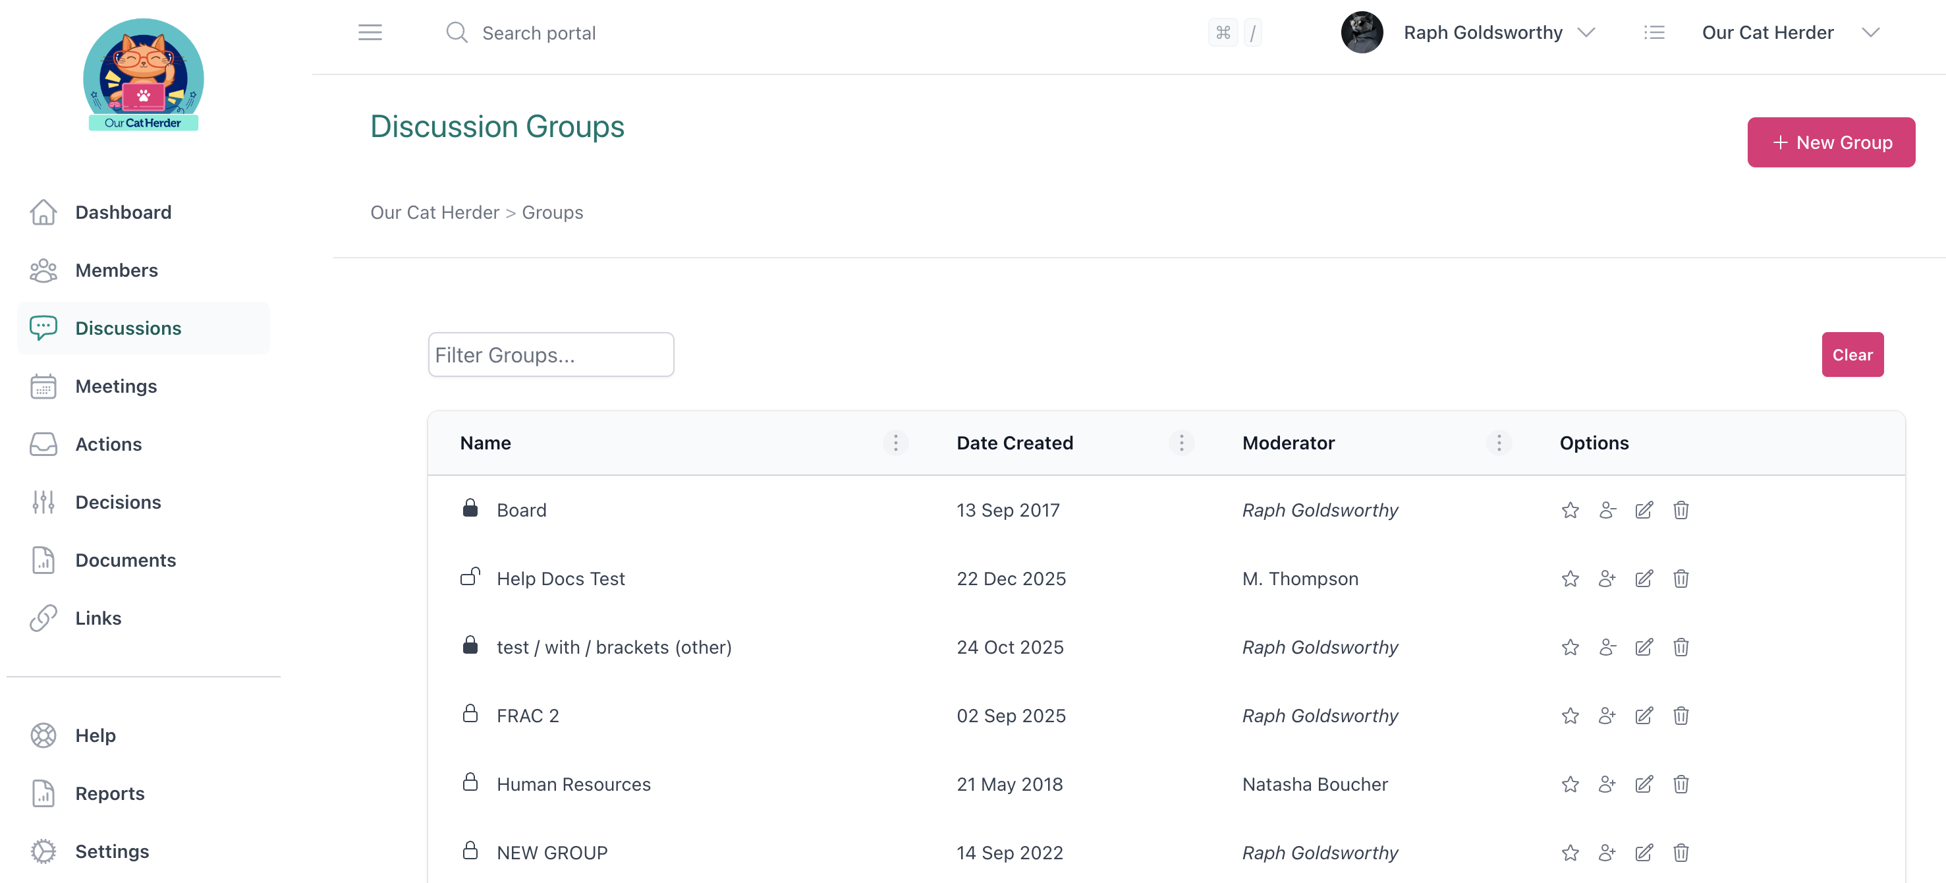Click the list icon beside Our Cat Herder

pos(1654,32)
